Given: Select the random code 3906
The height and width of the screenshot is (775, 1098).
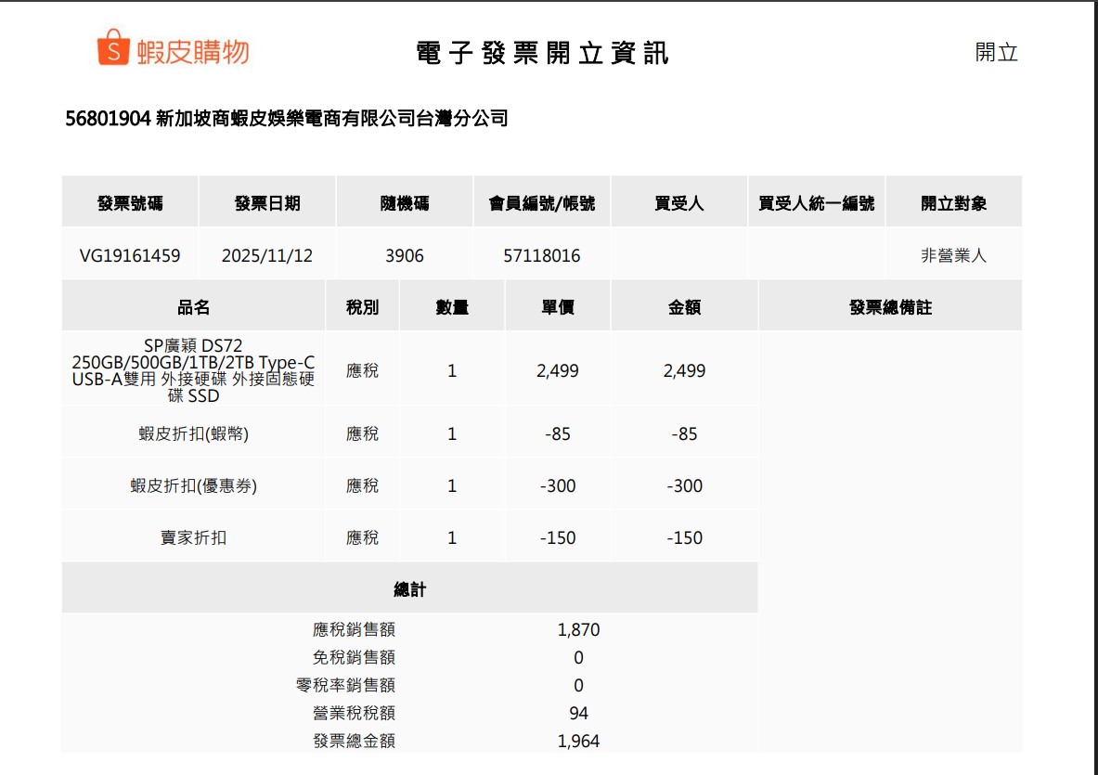Looking at the screenshot, I should click(405, 255).
